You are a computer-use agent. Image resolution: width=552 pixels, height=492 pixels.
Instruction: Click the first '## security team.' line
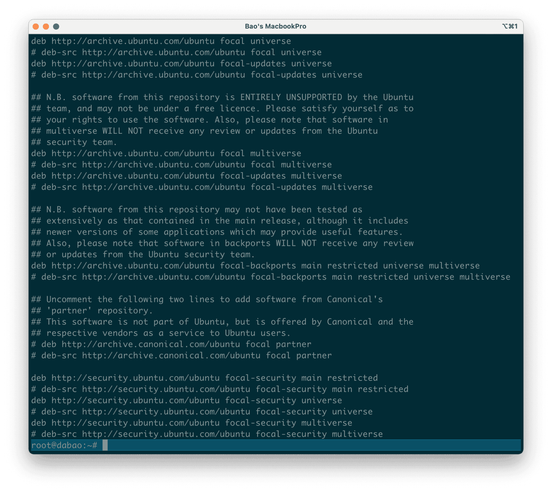pyautogui.click(x=74, y=142)
